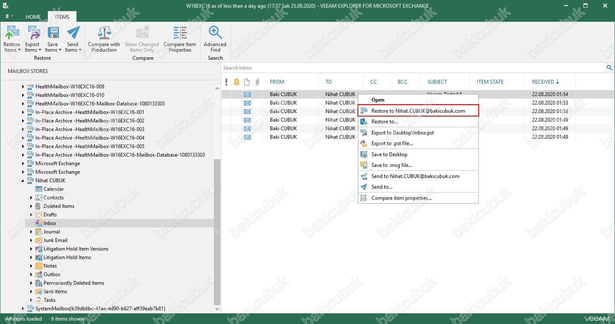The height and width of the screenshot is (324, 615).
Task: Click the Outbox folder icon
Action: click(x=39, y=274)
